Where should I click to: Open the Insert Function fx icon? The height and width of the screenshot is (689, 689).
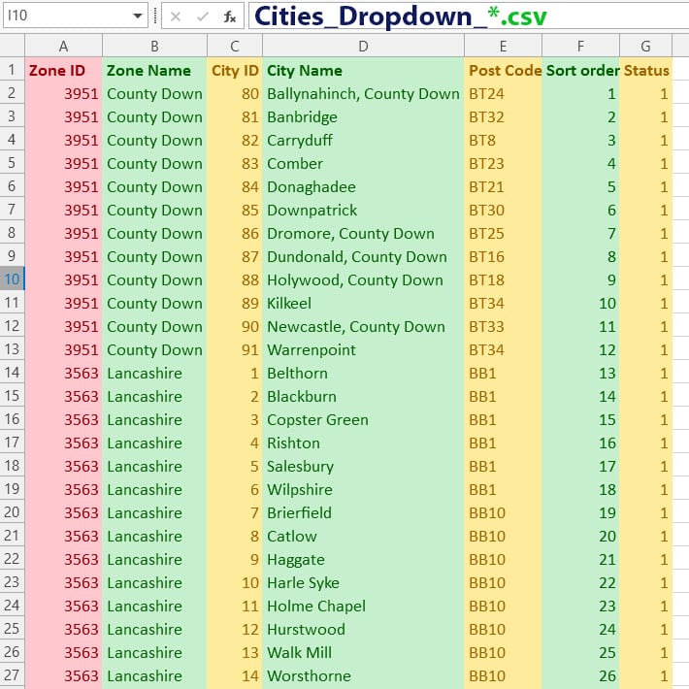coord(230,16)
